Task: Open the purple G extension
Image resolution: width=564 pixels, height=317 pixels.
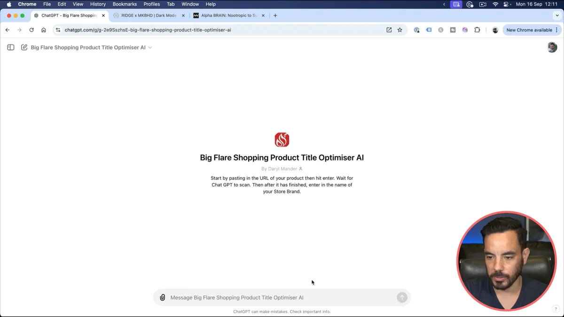Action: point(465,30)
